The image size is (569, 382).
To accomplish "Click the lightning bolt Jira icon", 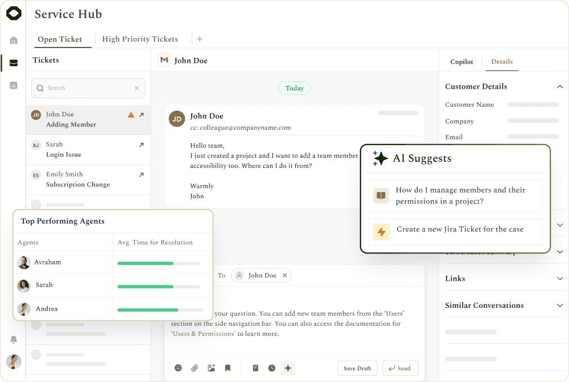I will (381, 231).
